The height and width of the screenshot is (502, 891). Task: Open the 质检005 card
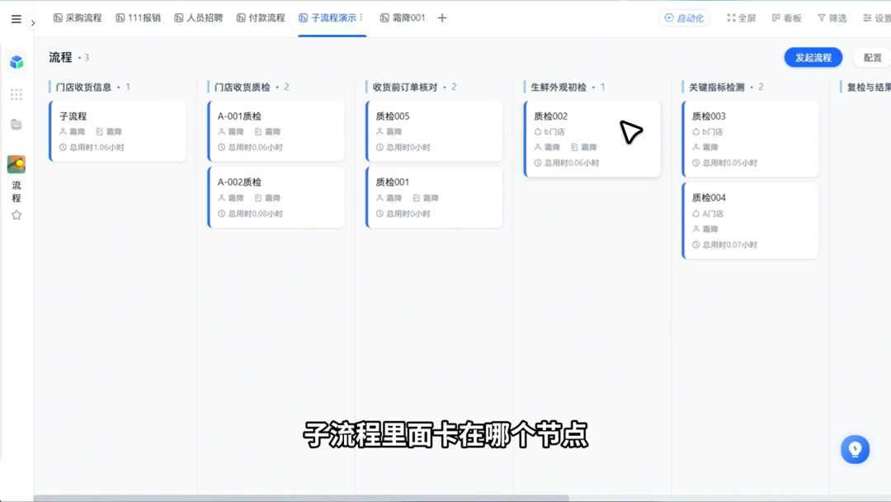point(434,131)
